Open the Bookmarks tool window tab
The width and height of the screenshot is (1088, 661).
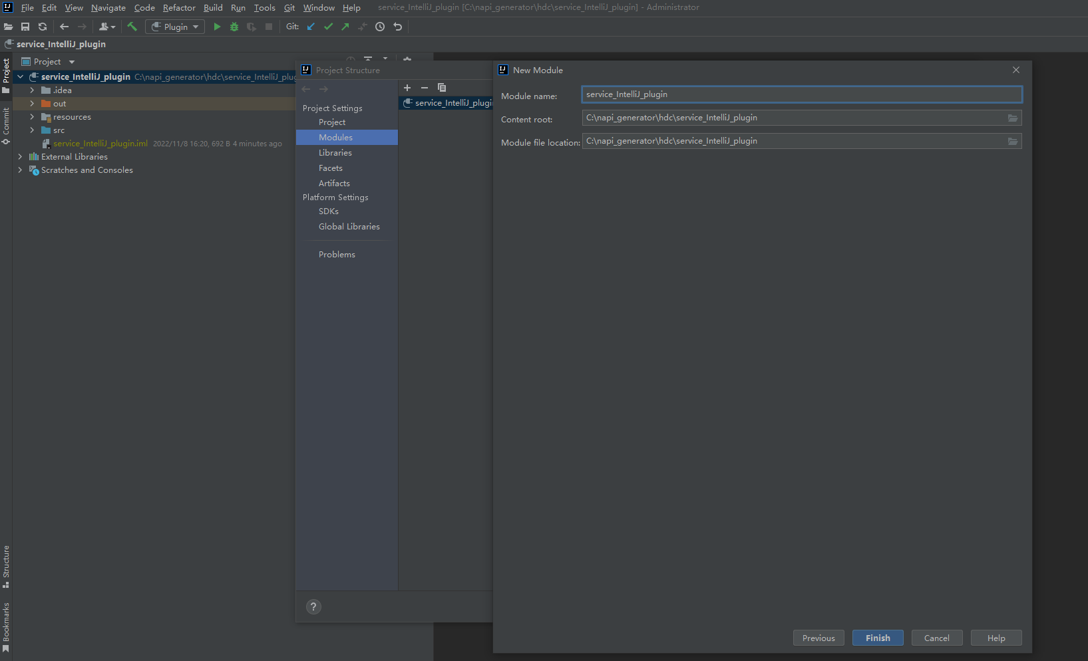(6, 626)
